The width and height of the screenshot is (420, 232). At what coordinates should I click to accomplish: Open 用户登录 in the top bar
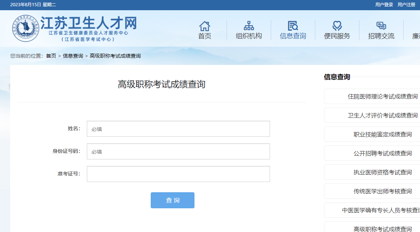click(384, 5)
